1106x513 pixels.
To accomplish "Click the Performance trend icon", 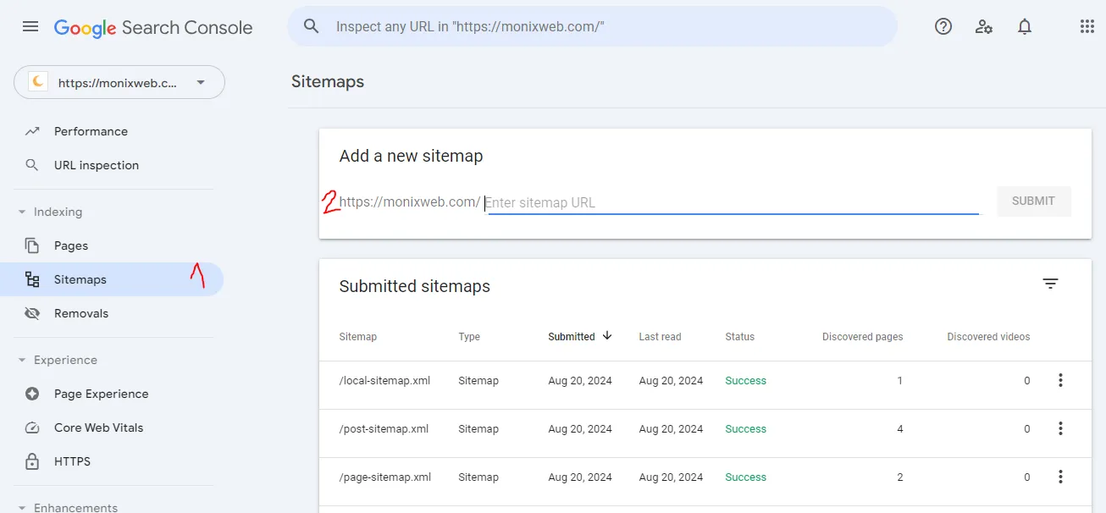I will 32,131.
